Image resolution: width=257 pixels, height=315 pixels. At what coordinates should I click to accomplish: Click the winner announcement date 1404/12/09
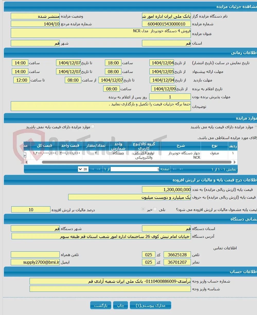(164, 89)
